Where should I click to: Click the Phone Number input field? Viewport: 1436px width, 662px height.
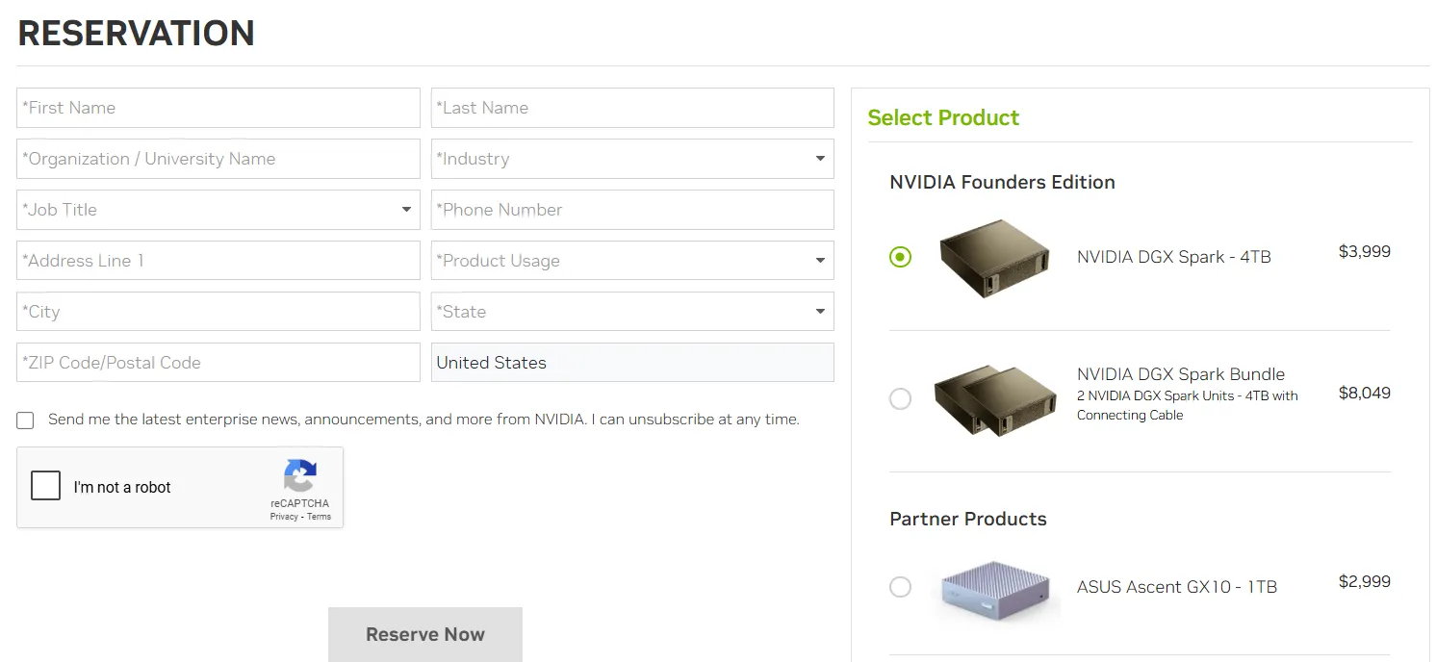point(631,209)
